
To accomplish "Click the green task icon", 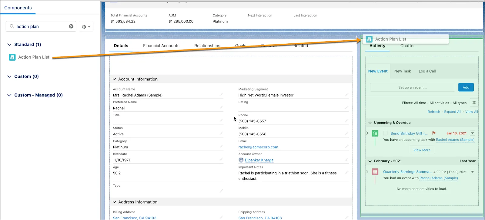I will (x=375, y=133).
